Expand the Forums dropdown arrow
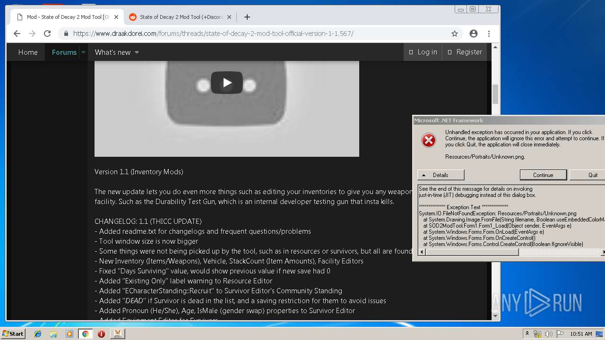The width and height of the screenshot is (605, 340). pos(83,52)
